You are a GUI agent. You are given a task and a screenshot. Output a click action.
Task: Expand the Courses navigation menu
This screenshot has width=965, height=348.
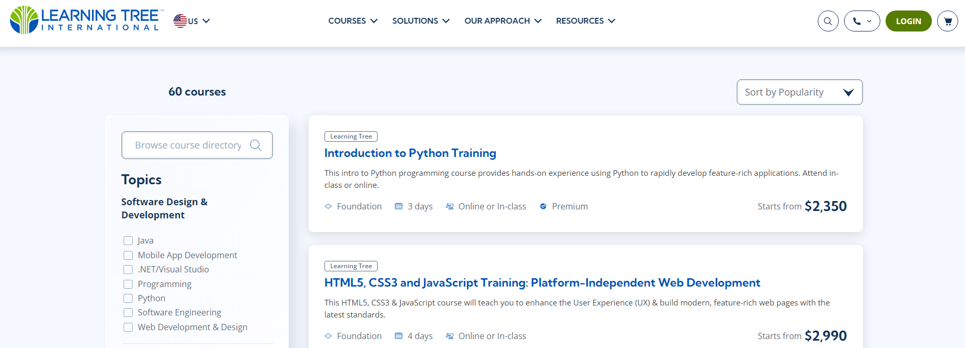pos(353,21)
